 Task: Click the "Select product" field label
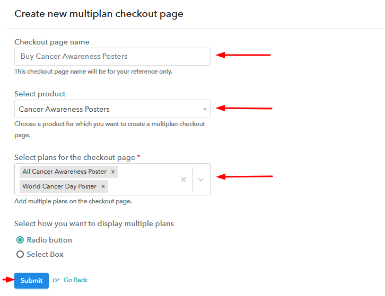[40, 94]
